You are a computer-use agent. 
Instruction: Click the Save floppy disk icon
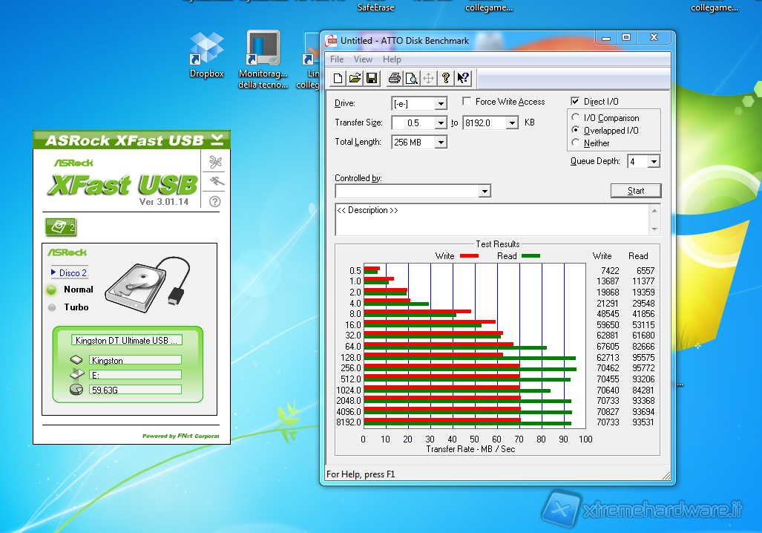point(371,78)
